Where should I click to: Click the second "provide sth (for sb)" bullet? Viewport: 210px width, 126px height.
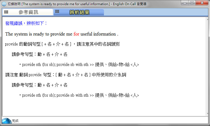(x=79, y=95)
